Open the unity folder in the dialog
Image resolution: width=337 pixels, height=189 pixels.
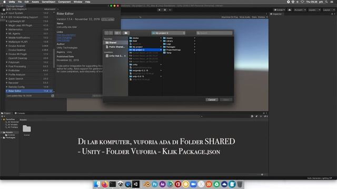tap(145, 65)
